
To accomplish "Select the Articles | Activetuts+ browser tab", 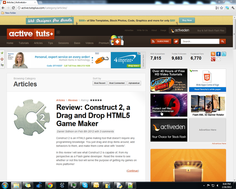I will point(19,2).
